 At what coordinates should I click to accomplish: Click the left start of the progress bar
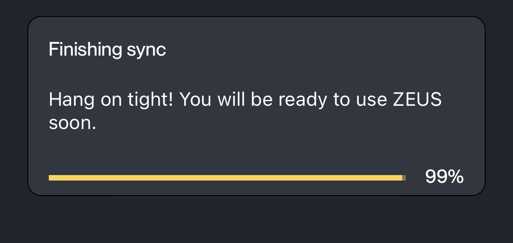point(51,178)
